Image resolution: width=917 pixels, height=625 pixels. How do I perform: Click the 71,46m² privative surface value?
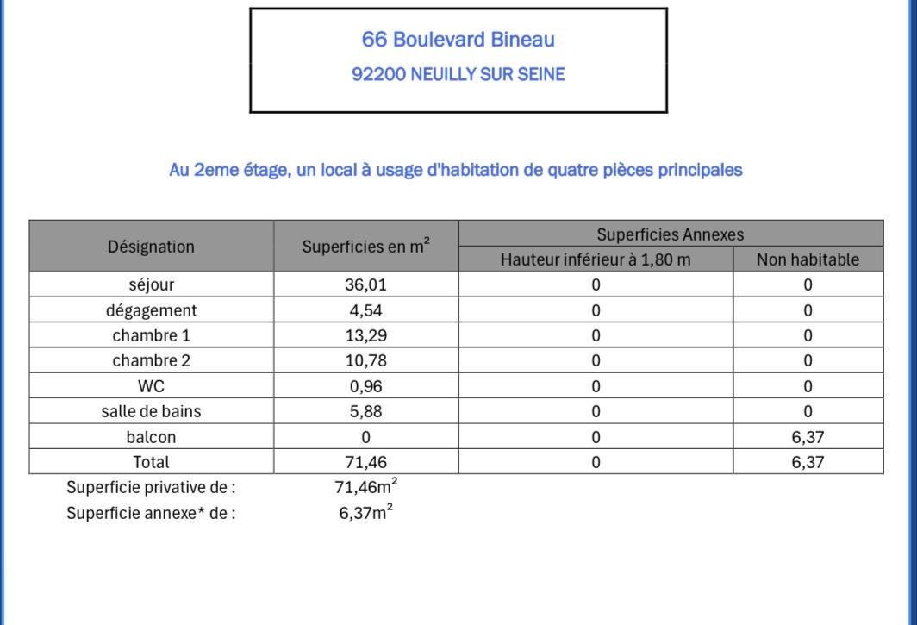[x=366, y=486]
